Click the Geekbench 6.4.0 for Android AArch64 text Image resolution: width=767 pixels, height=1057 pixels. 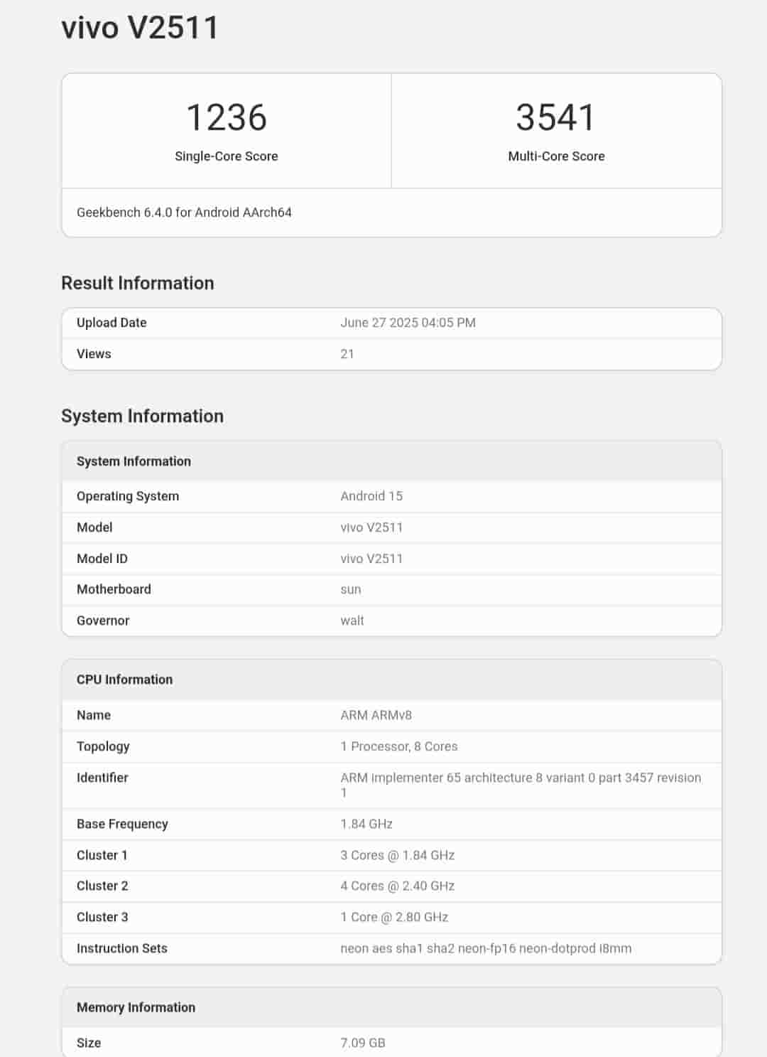[x=184, y=213]
